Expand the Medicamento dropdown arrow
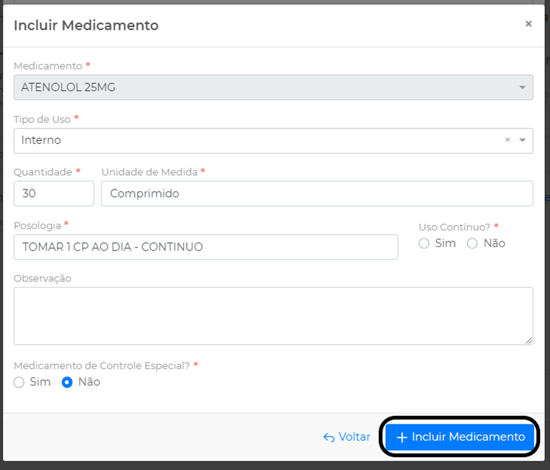550x470 pixels. 523,88
